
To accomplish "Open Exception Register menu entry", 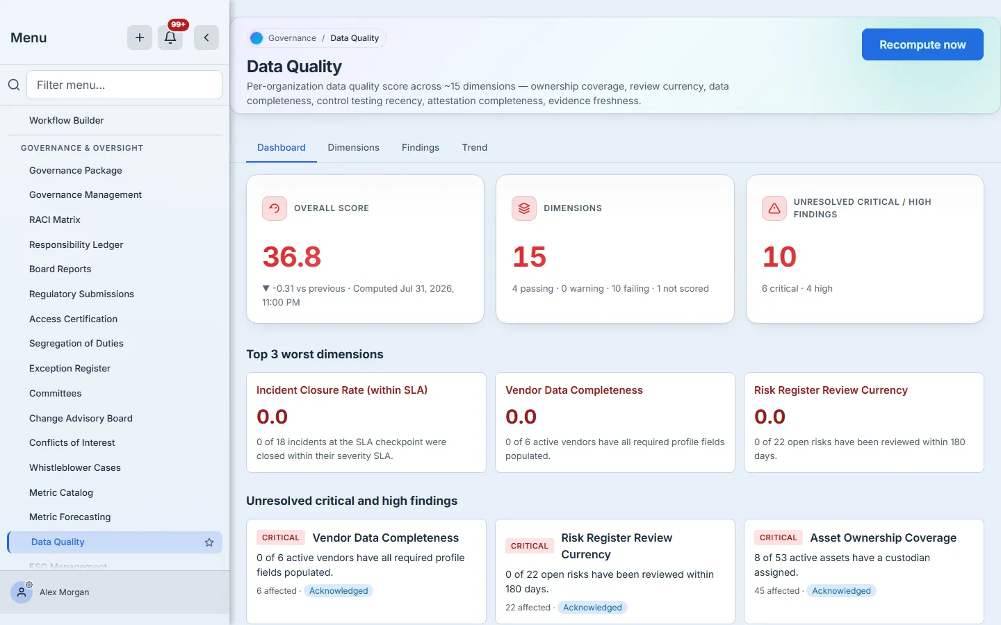I will tap(115, 368).
